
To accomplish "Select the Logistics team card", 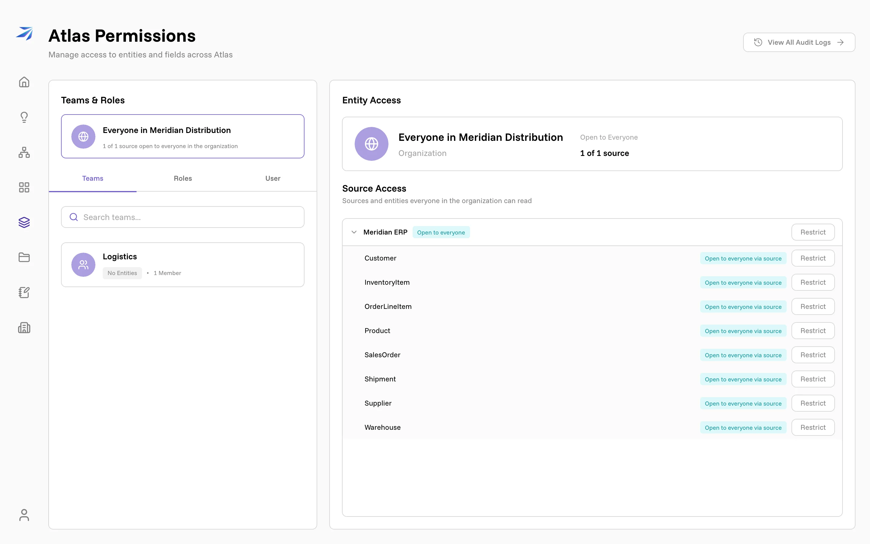I will (183, 265).
